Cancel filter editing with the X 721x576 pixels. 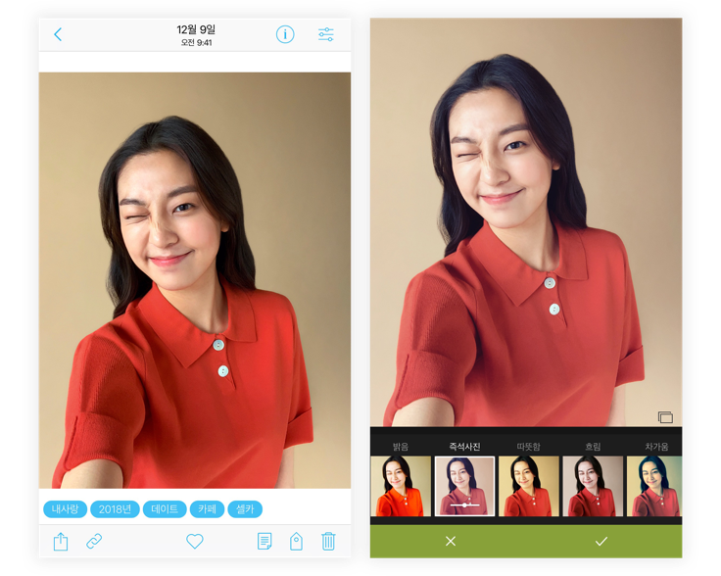tap(451, 542)
